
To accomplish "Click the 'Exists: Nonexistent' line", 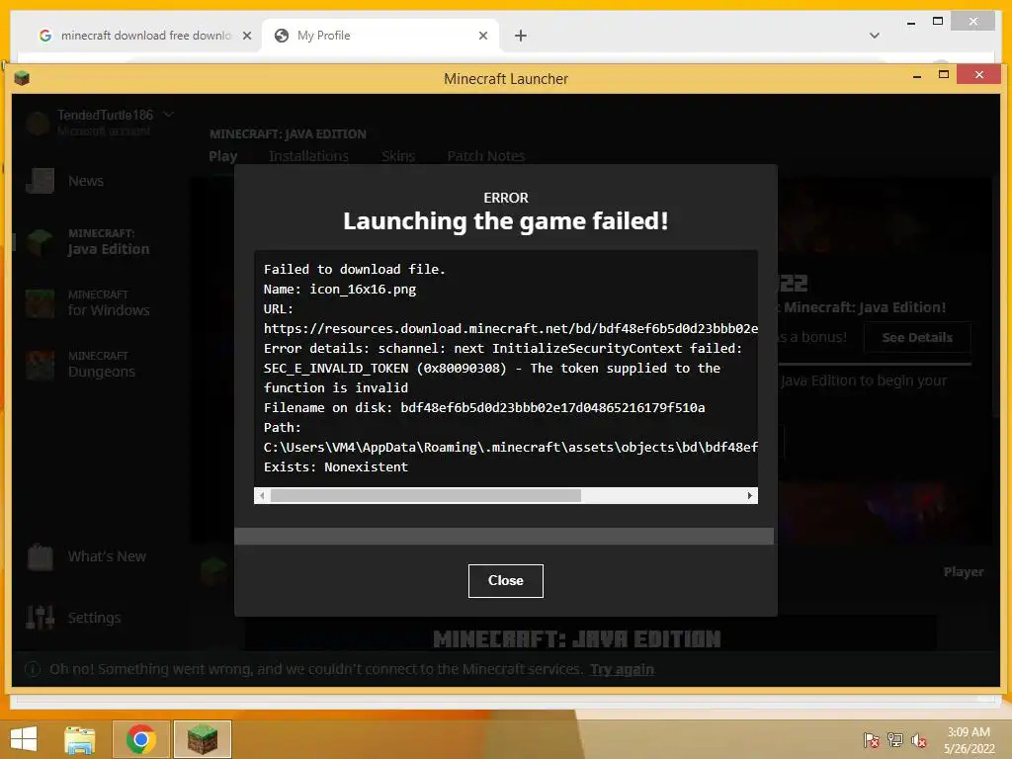I will tap(336, 467).
